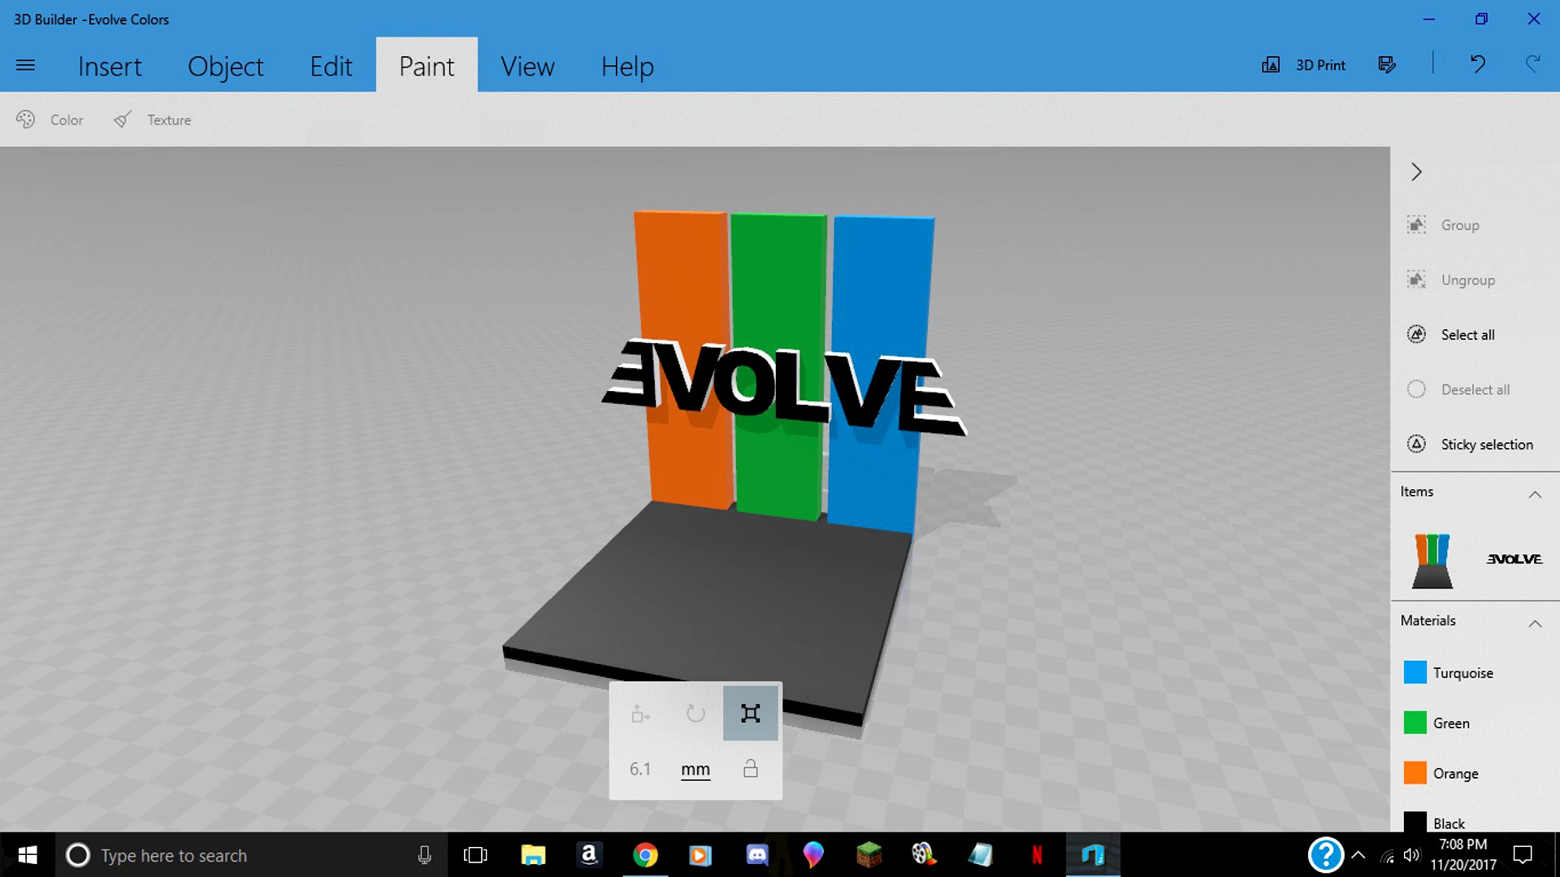Image resolution: width=1560 pixels, height=877 pixels.
Task: Switch to the Object tab
Action: [x=225, y=66]
